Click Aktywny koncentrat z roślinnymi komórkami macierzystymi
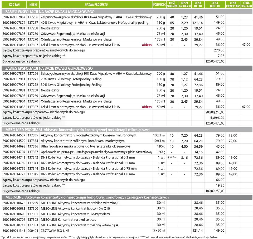 pos(83,141)
